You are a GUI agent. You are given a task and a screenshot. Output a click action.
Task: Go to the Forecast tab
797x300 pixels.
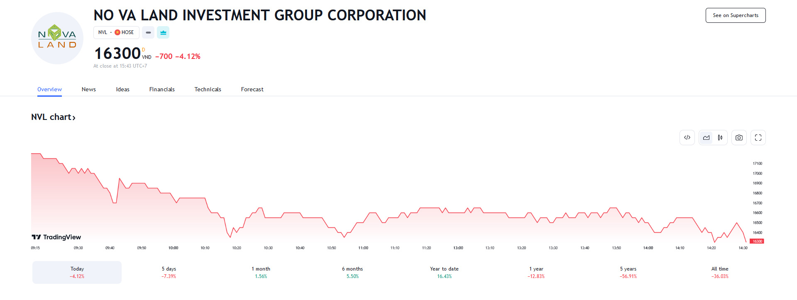[x=252, y=89]
